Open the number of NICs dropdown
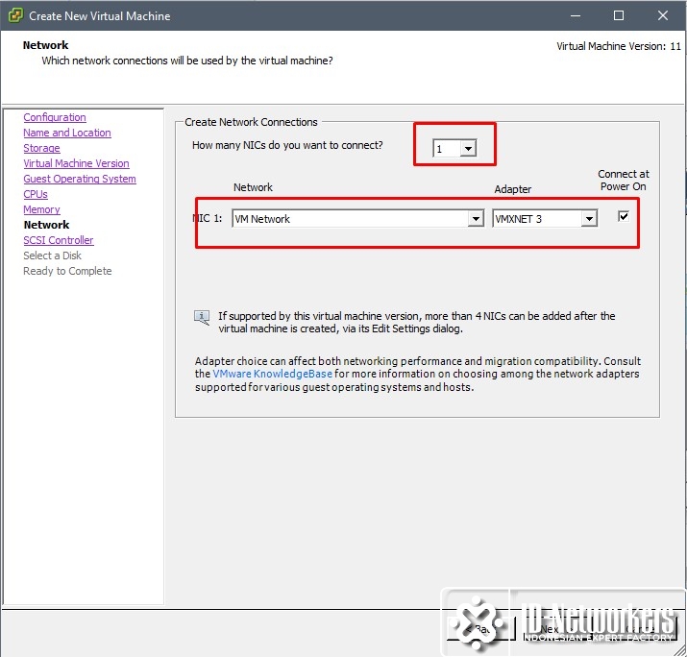 point(468,149)
